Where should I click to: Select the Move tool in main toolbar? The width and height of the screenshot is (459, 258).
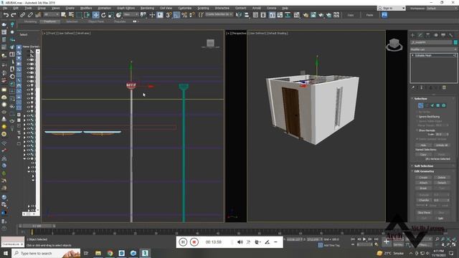[95, 15]
